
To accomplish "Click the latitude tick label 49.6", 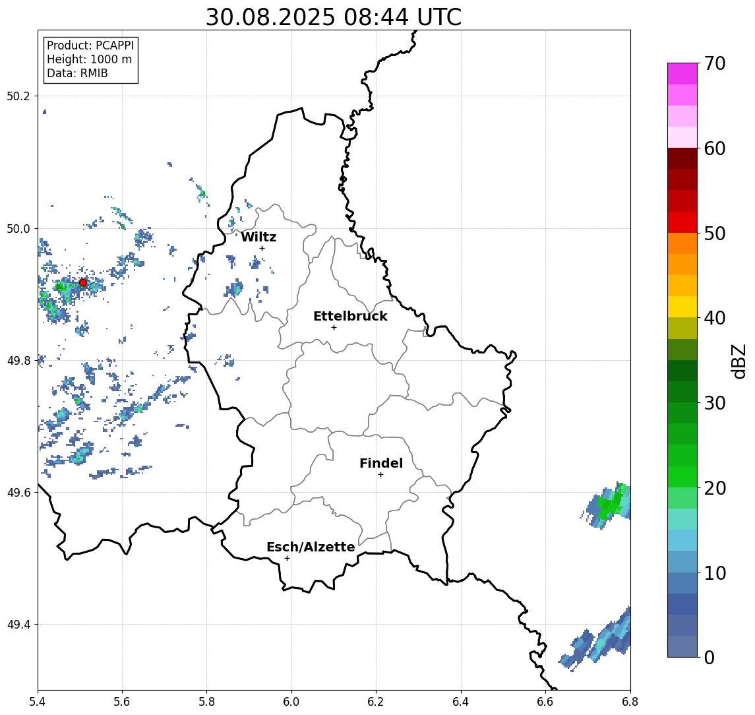I will pos(18,493).
